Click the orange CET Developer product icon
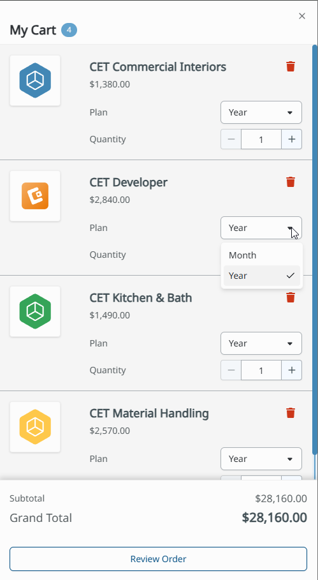 click(35, 196)
